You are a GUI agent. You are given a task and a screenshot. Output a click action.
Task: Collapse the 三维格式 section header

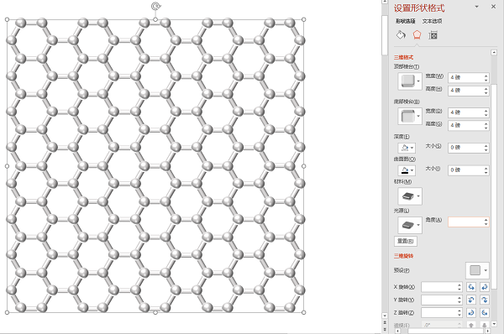(404, 58)
